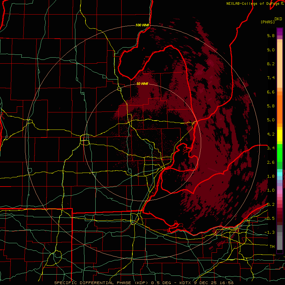Click the -1.3 legend value
Viewport: 285px width, 285px height.
tap(269, 232)
